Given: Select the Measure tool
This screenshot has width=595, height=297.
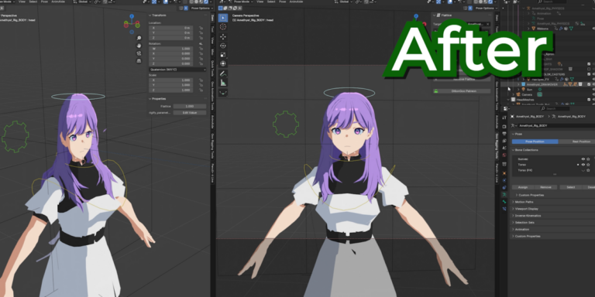Looking at the screenshot, I should [x=223, y=83].
